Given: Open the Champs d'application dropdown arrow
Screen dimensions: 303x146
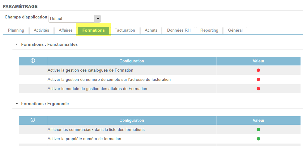Looking at the screenshot, I should tap(98, 19).
